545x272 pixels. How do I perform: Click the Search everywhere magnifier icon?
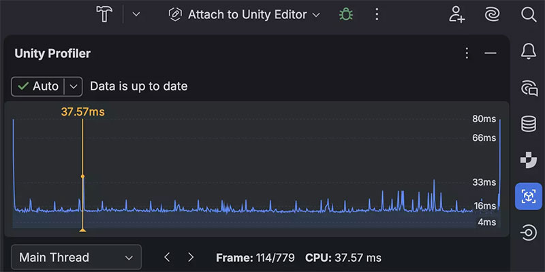[x=528, y=14]
